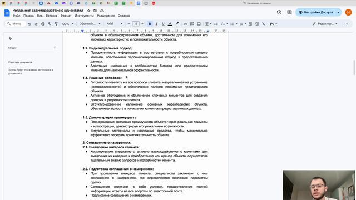Click the menu search box

pos(15,24)
